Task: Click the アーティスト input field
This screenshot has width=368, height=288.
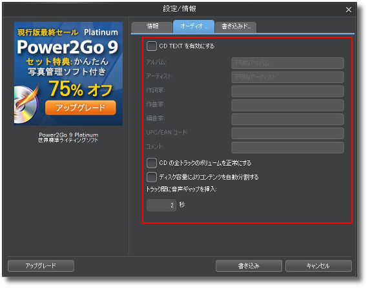Action: click(287, 77)
